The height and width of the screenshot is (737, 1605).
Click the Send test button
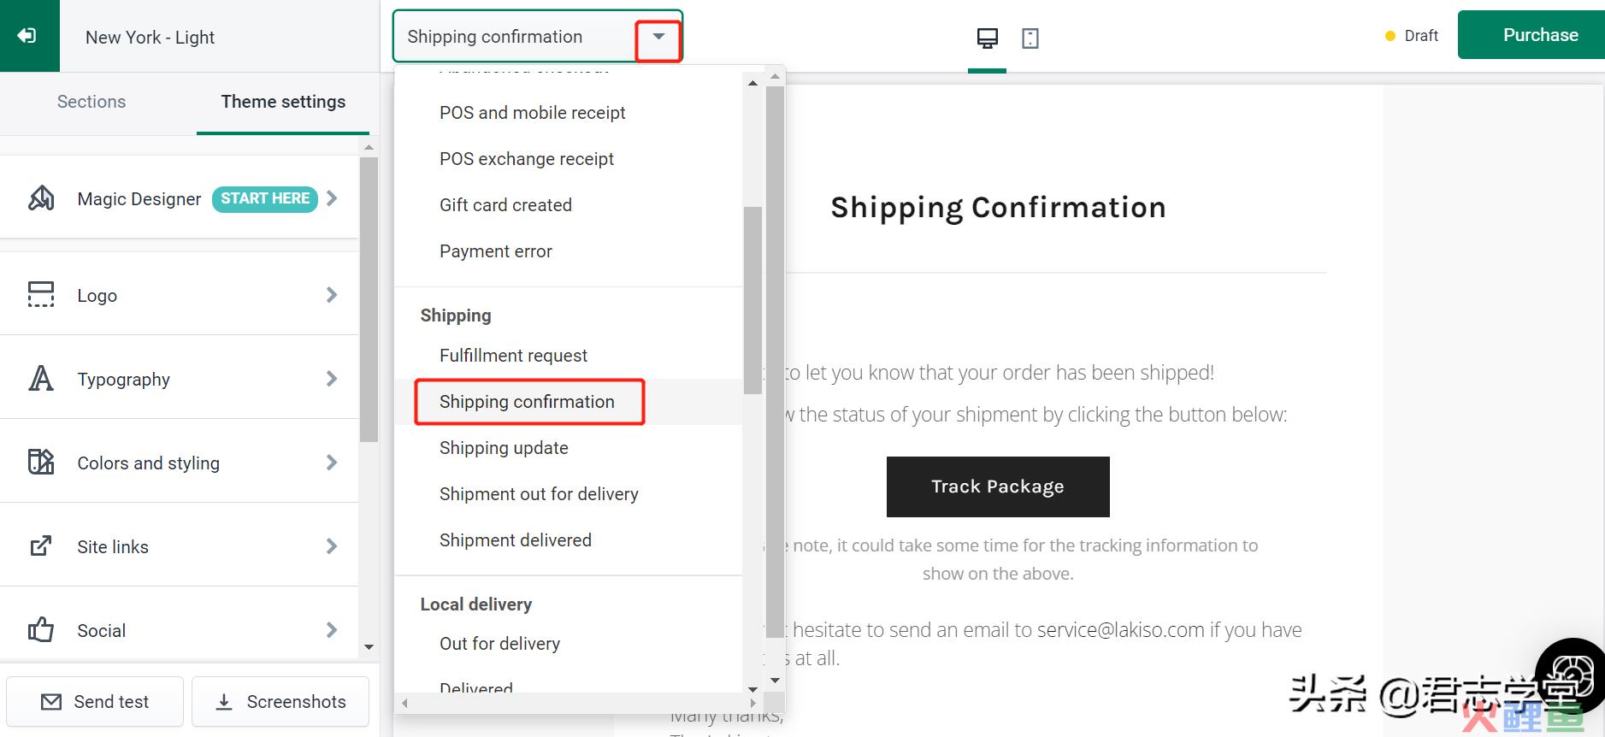95,702
